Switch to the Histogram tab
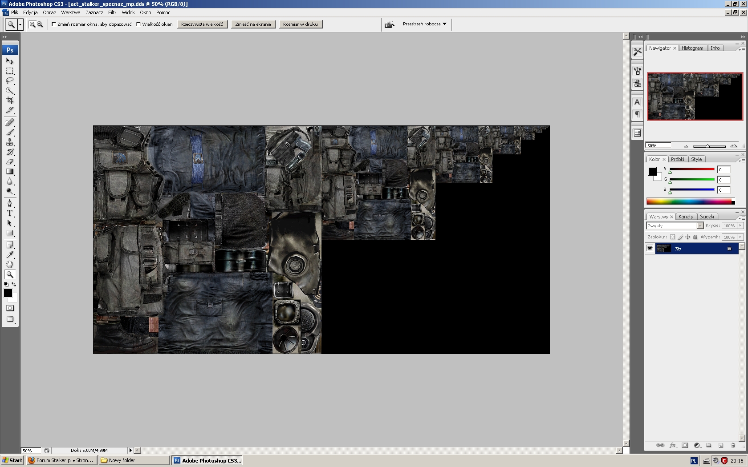 coord(692,48)
